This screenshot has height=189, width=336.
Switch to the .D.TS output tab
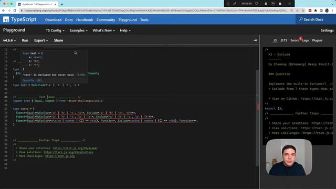coord(283,40)
